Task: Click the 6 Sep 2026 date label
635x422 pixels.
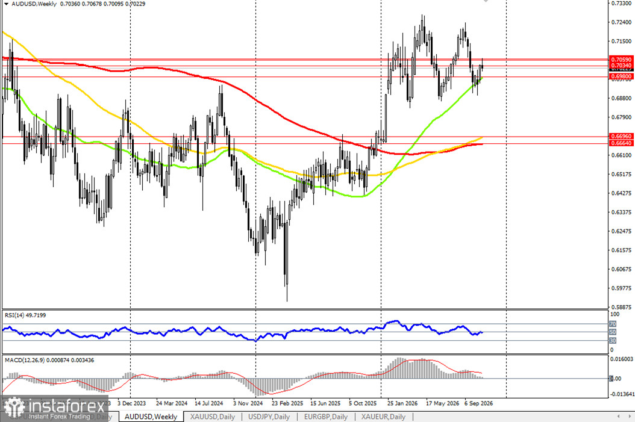Action: point(479,403)
